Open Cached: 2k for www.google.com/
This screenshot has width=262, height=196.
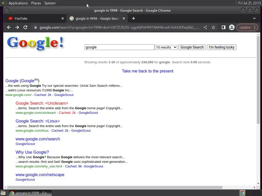pos(43,95)
